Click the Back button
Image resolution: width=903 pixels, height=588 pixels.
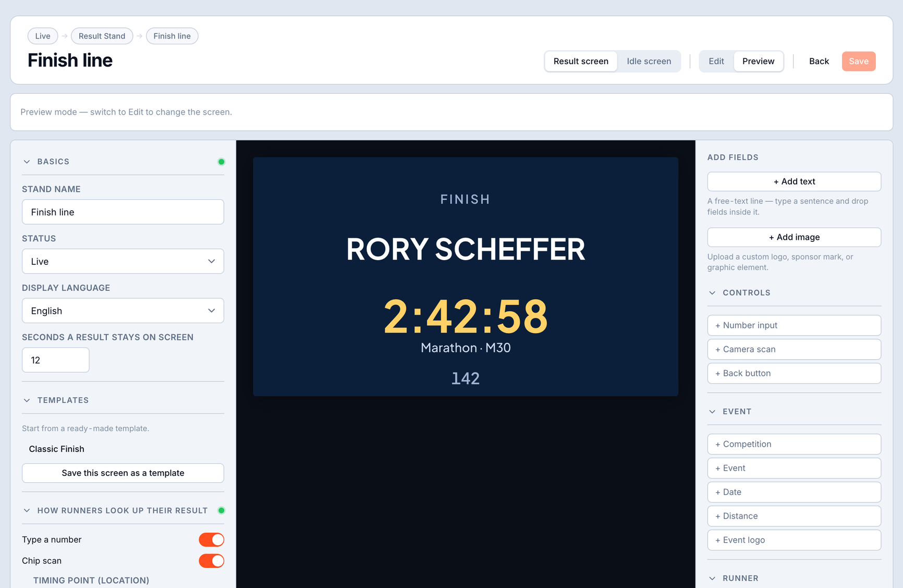pyautogui.click(x=819, y=61)
